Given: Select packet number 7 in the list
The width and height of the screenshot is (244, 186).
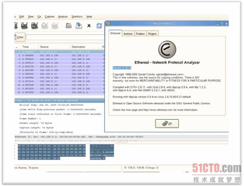Looking at the screenshot, I should click(60, 74).
